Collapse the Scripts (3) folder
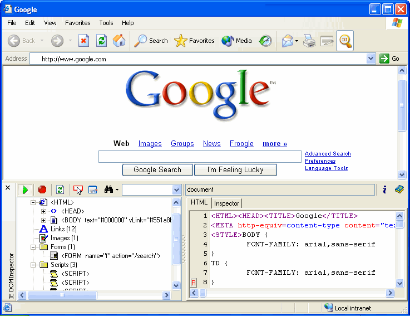410x316 pixels. [33, 265]
